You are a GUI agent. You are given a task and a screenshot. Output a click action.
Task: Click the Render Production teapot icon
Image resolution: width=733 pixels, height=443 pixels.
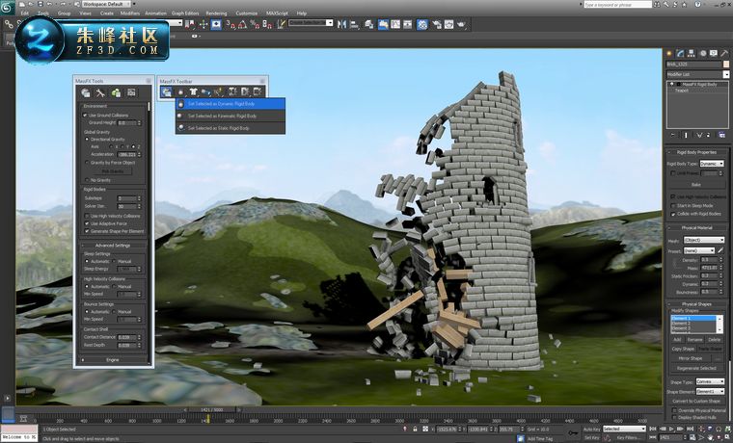(462, 24)
